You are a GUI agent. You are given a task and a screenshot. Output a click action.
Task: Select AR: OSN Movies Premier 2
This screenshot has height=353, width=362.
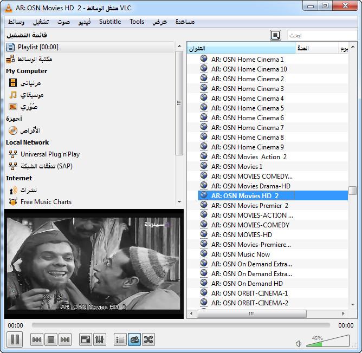250,206
